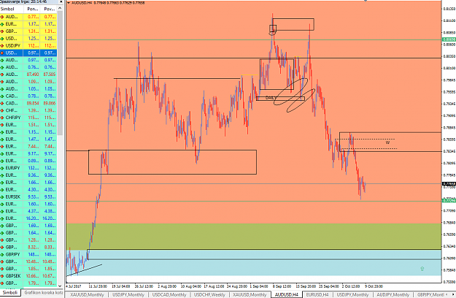Viewport: 456px width, 298px height.
Task: Select the GBPJPY symbol row
Action: pos(28,254)
